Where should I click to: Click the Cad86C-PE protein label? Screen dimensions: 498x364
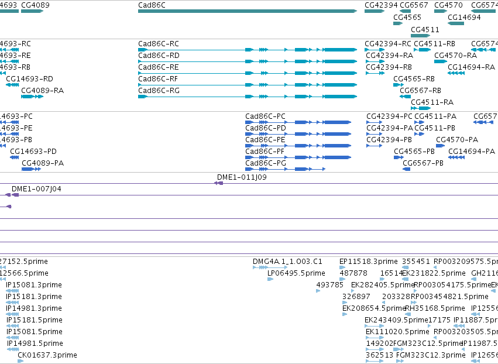[x=265, y=140]
